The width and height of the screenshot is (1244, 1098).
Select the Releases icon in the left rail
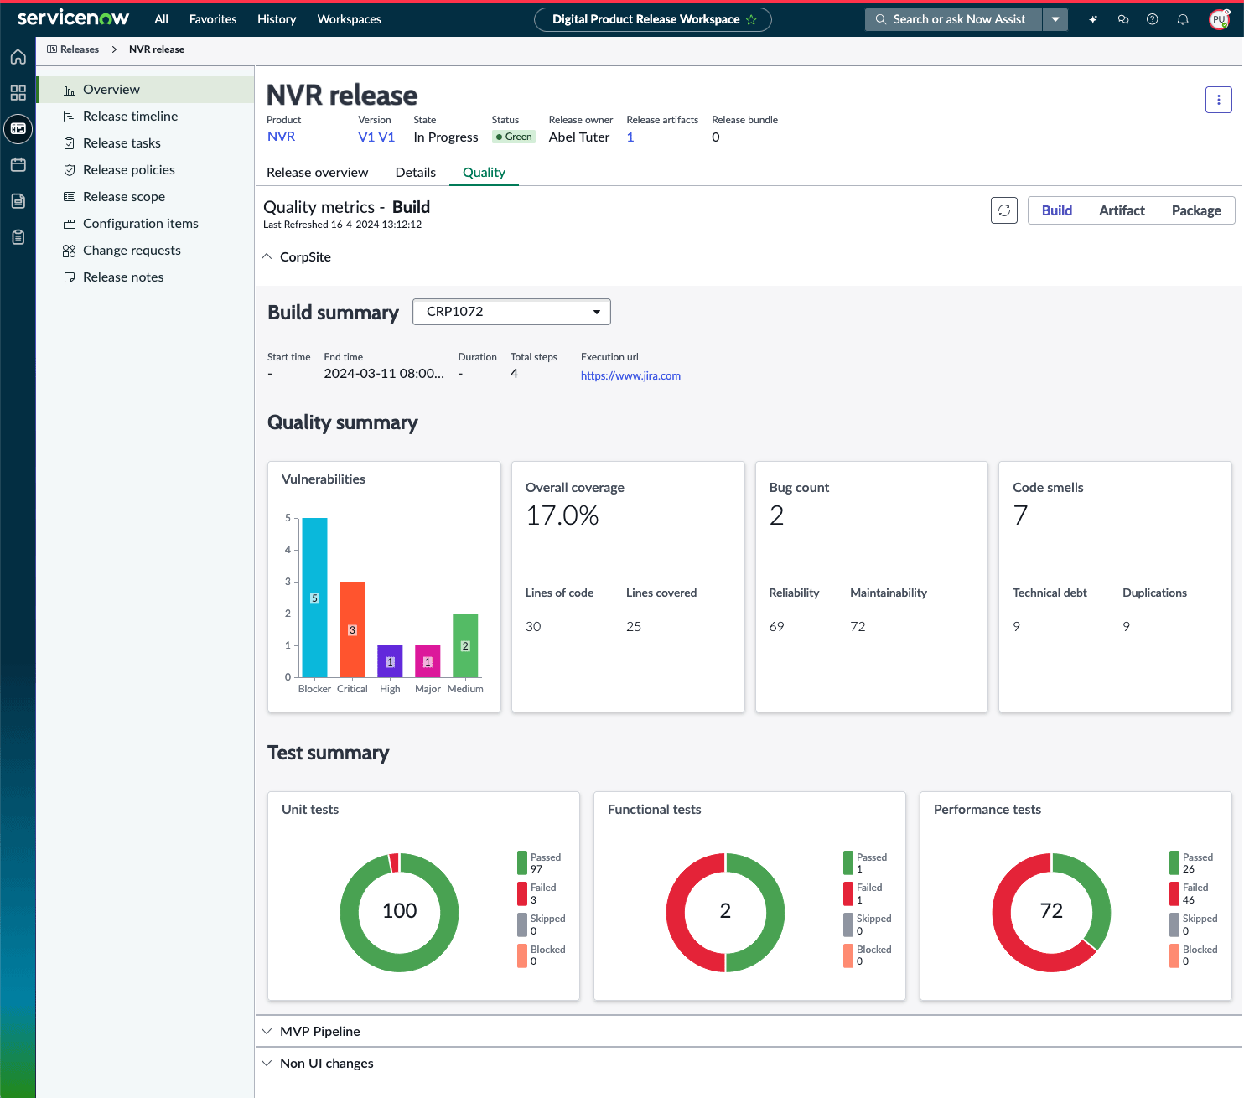tap(18, 129)
